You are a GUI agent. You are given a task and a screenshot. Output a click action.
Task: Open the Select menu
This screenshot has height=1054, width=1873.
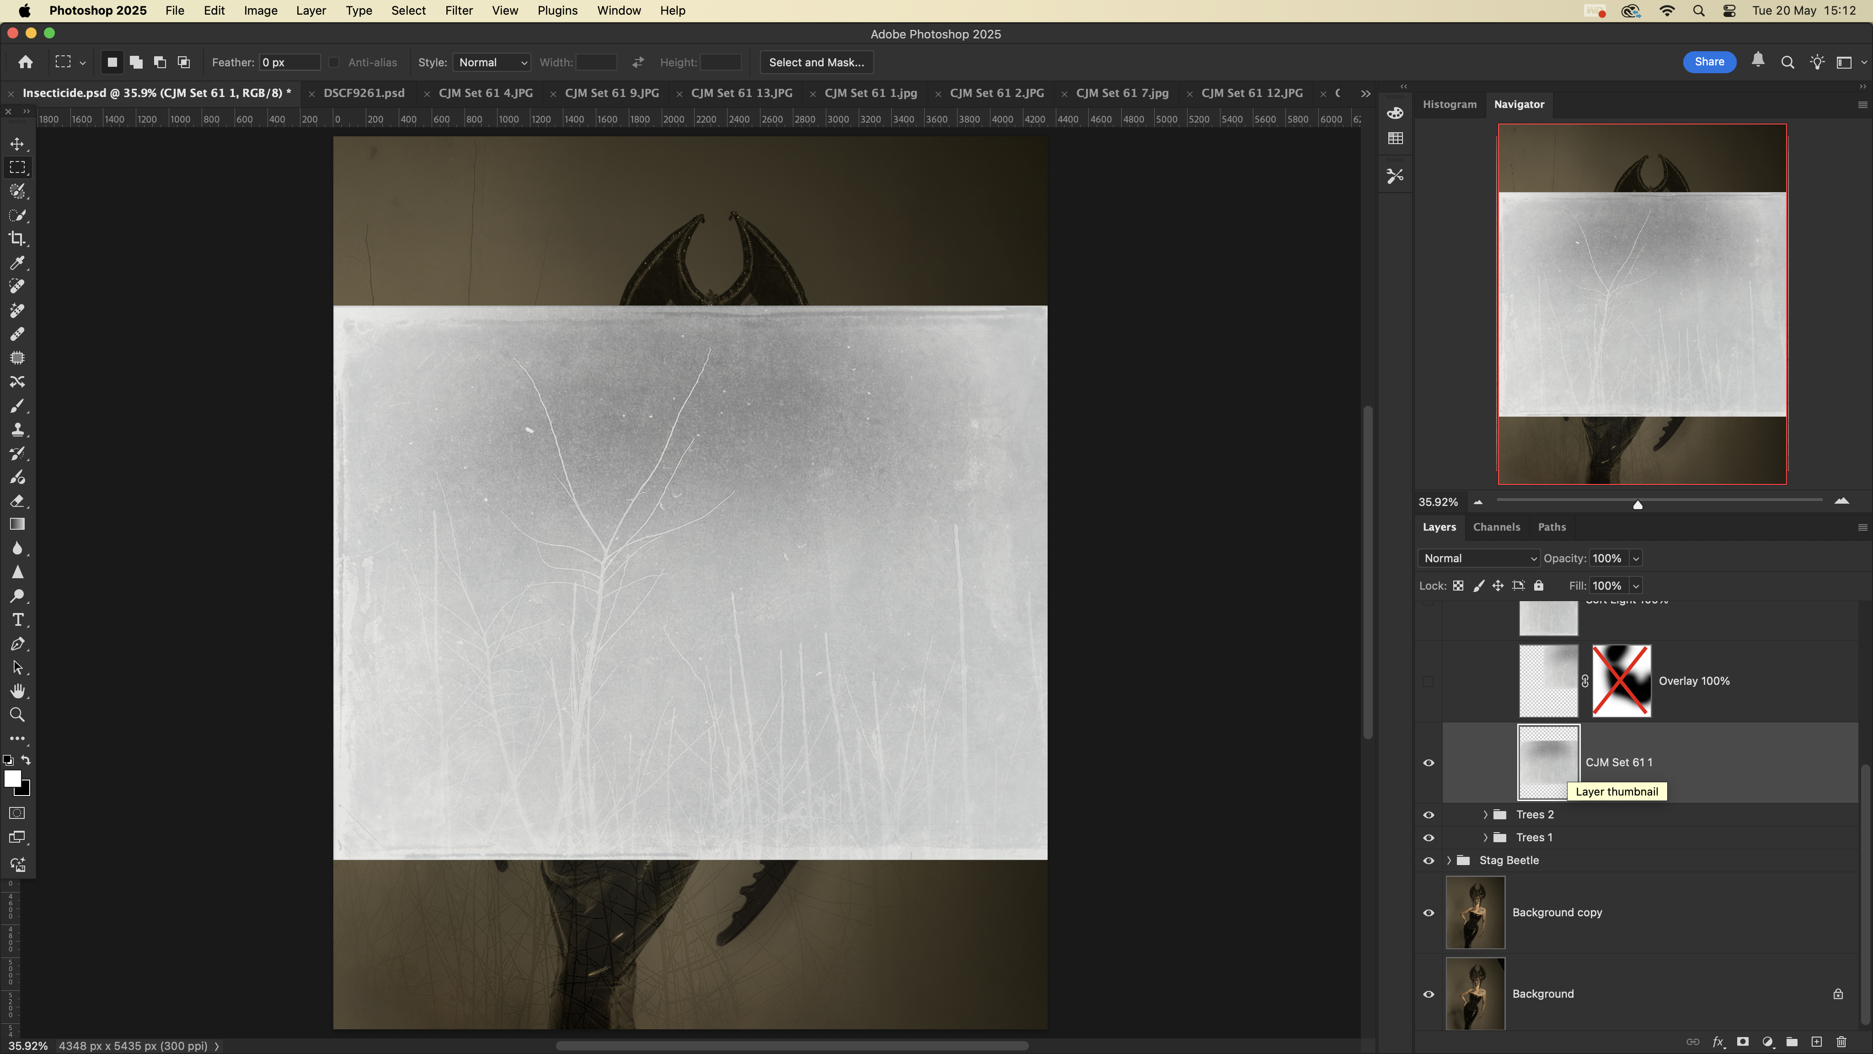[x=408, y=10]
